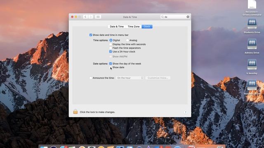Enable Flash the time separators
This screenshot has width=264, height=148.
(111, 48)
